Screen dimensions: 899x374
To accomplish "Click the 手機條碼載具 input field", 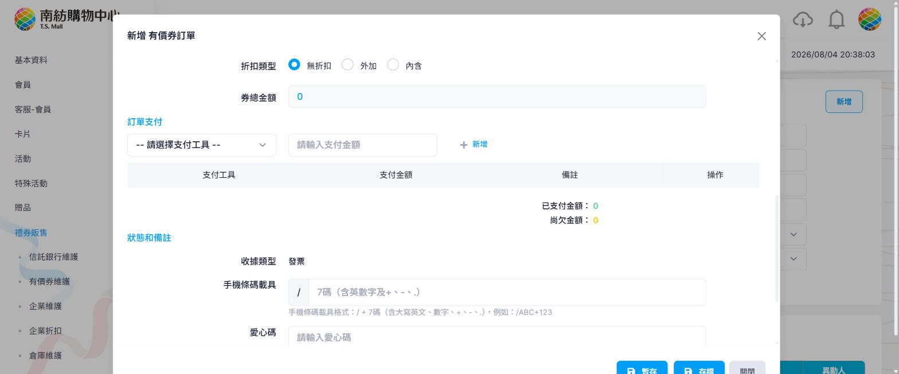I will coord(507,292).
